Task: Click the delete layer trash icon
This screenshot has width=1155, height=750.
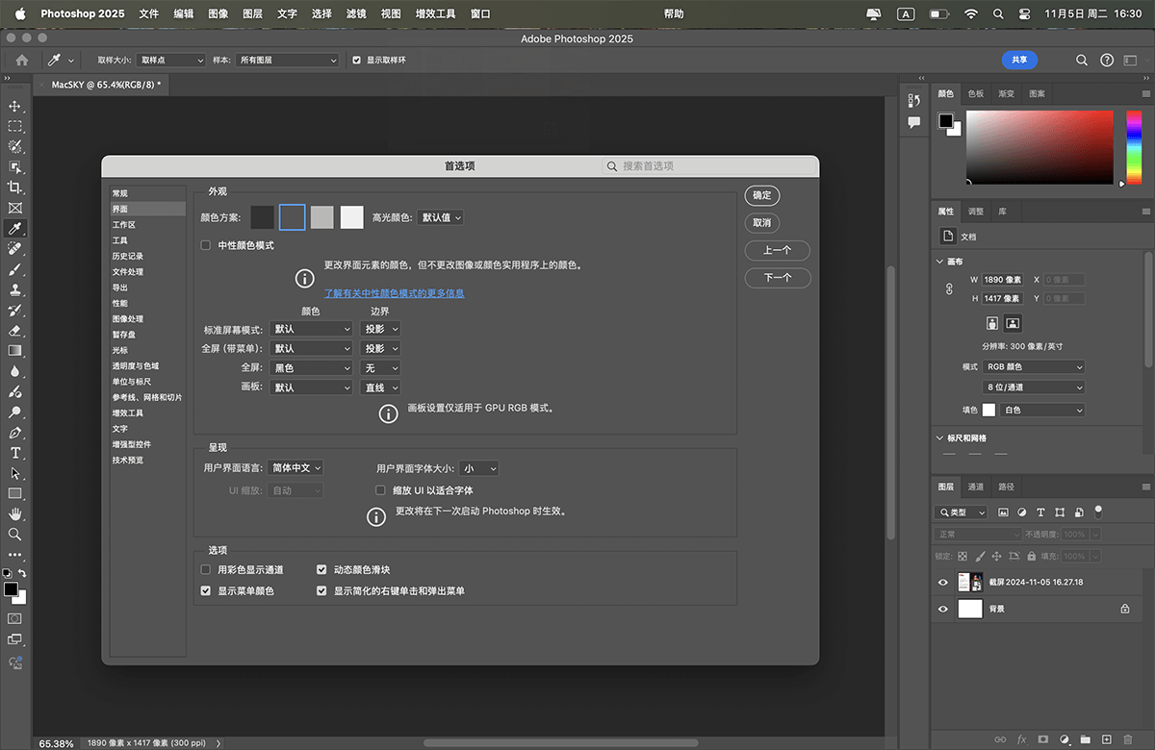Action: point(1128,739)
